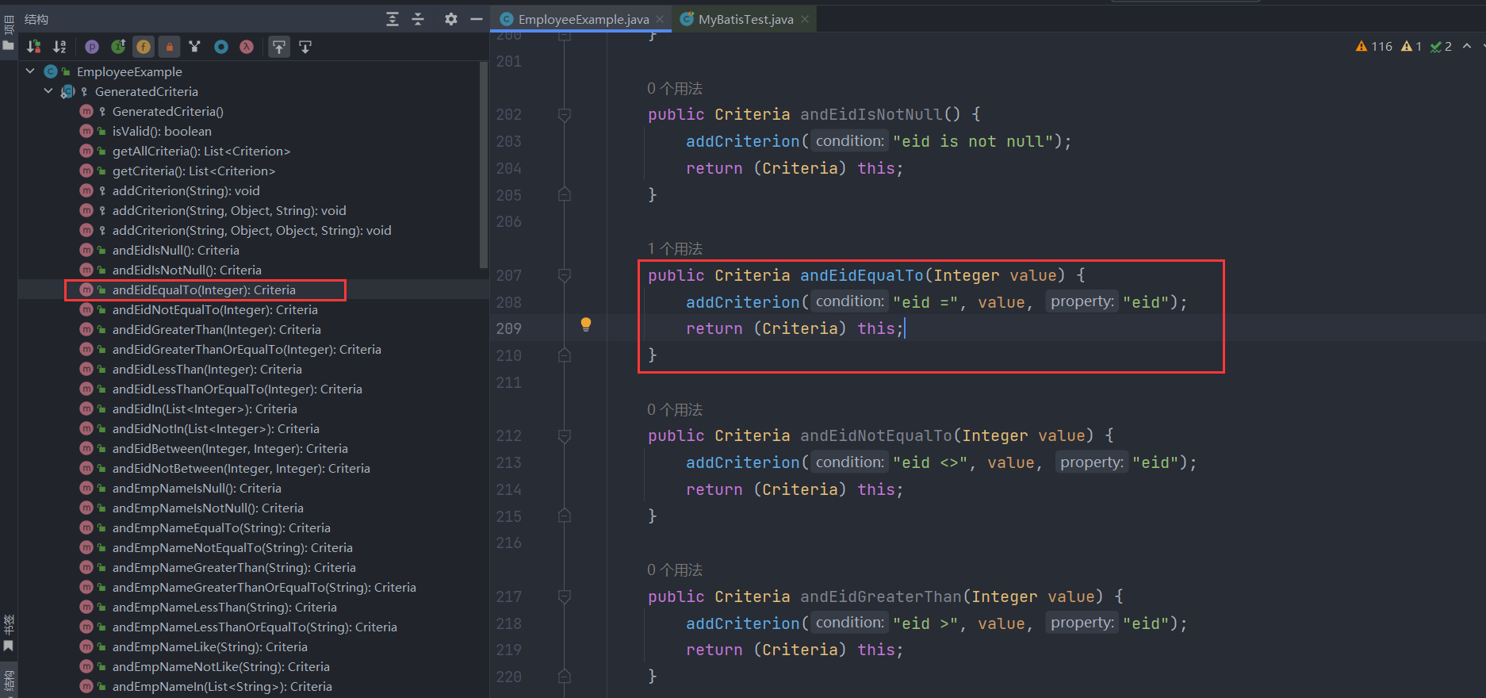This screenshot has height=698, width=1486.
Task: Toggle show properties (purple p) filter
Action: point(92,47)
